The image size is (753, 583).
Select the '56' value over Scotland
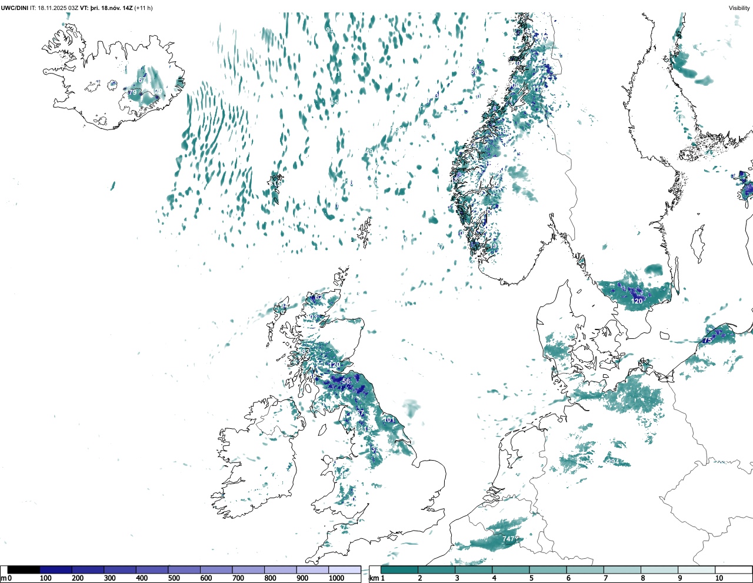346,381
